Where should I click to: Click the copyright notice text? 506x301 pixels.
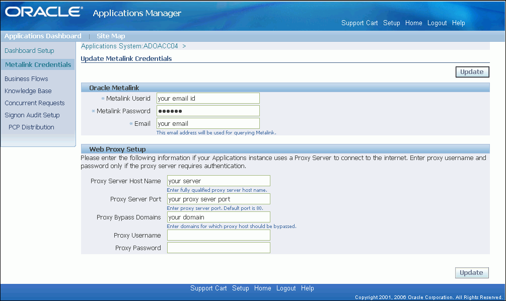point(429,297)
